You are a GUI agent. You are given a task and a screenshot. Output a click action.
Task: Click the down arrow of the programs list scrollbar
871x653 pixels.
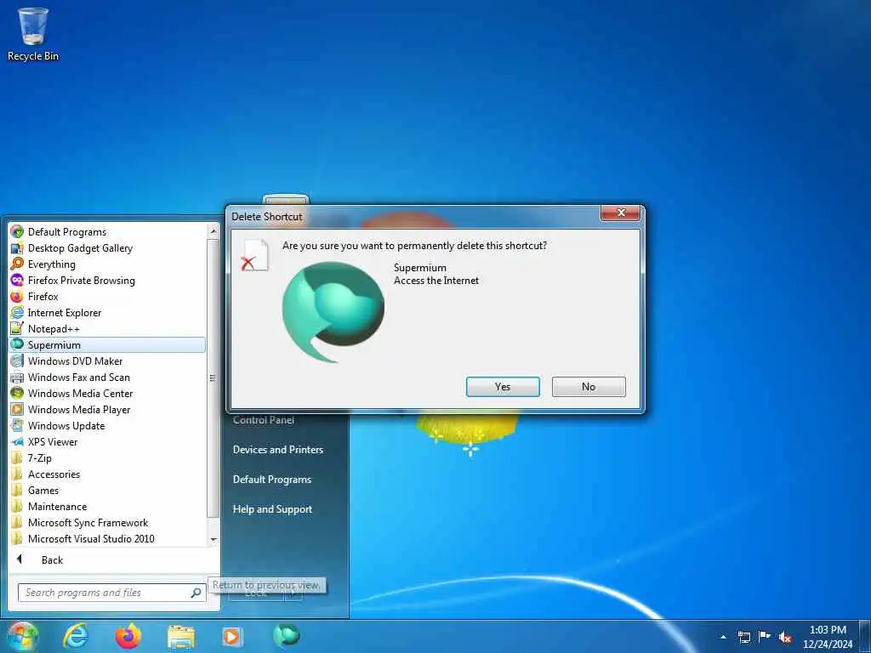213,539
